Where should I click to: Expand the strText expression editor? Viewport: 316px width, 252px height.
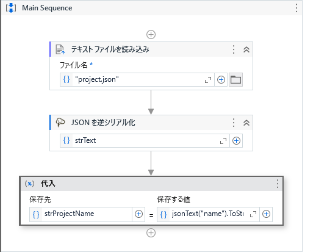point(223,141)
